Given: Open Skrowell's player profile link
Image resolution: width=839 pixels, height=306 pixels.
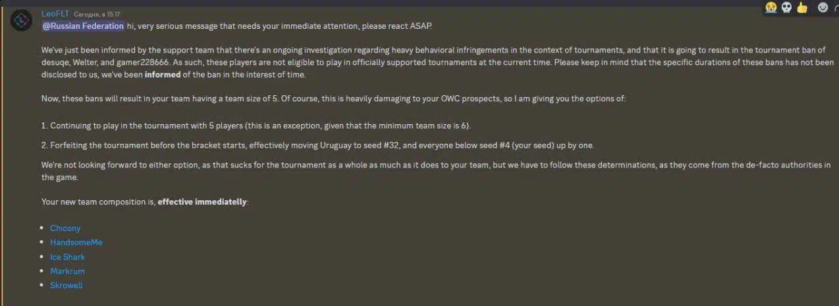Looking at the screenshot, I should 67,286.
